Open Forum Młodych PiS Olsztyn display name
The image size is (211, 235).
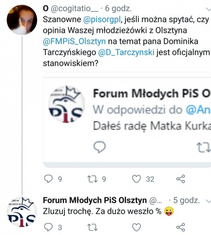coord(95,200)
